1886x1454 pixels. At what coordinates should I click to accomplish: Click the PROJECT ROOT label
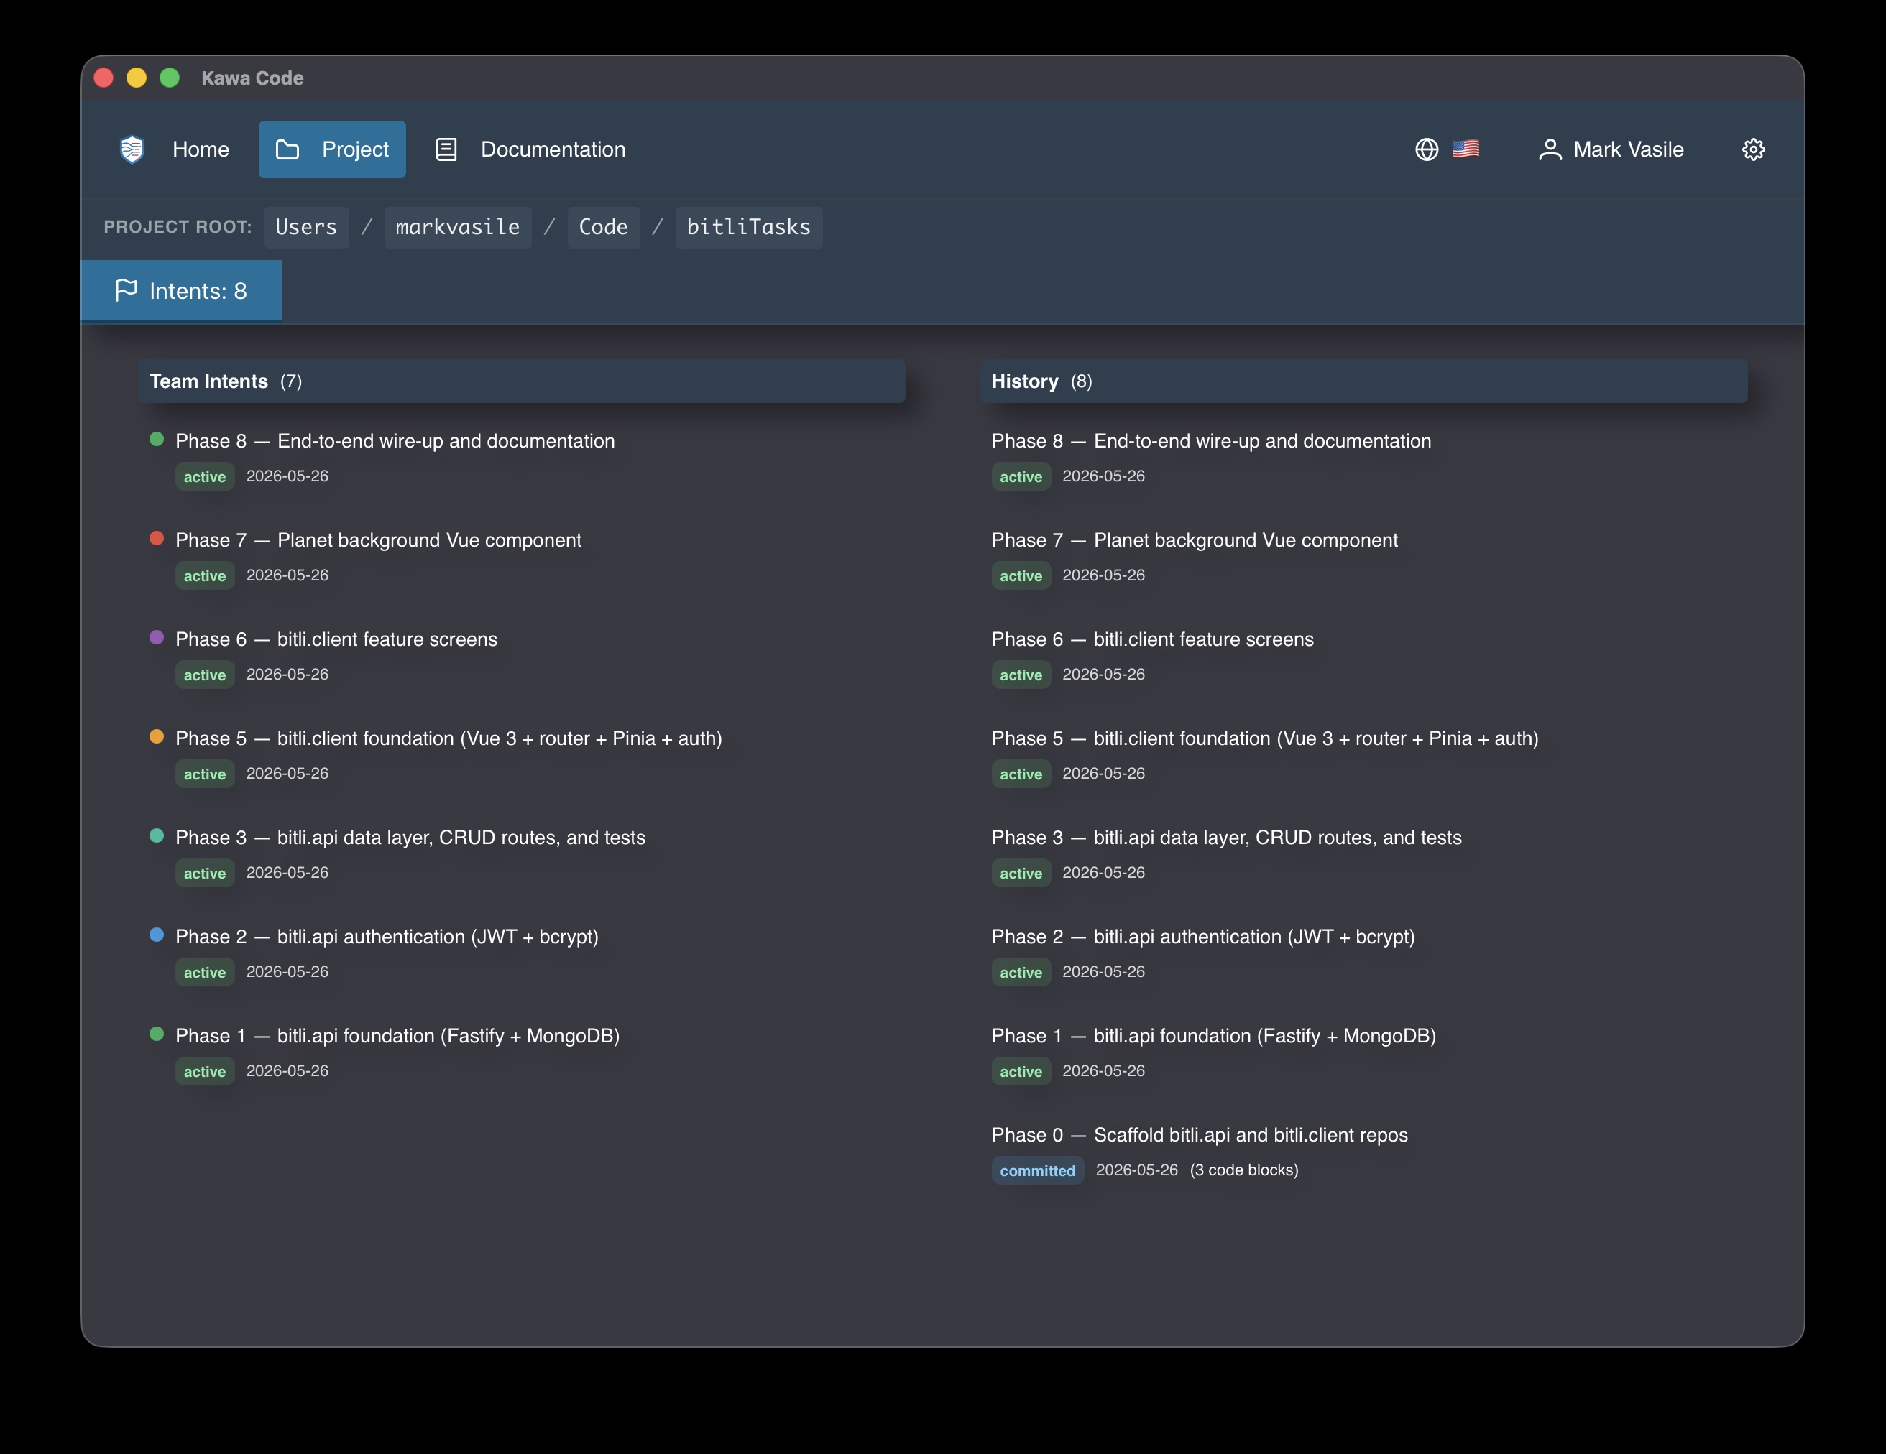tap(178, 227)
